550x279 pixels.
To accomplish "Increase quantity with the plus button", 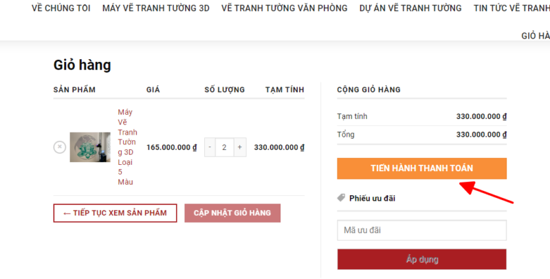I will pos(239,147).
